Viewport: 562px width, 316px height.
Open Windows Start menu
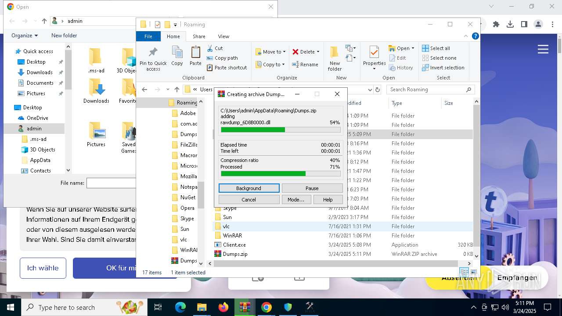coord(11,307)
